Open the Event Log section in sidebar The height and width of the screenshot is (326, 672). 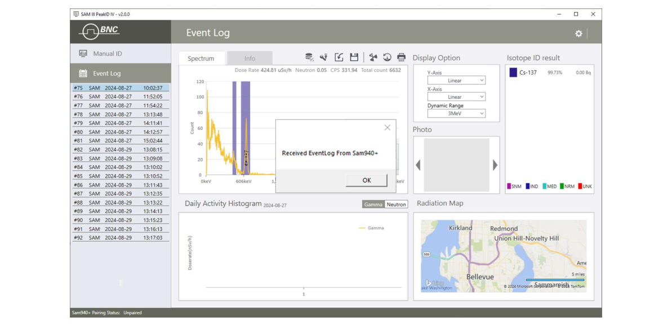[121, 73]
